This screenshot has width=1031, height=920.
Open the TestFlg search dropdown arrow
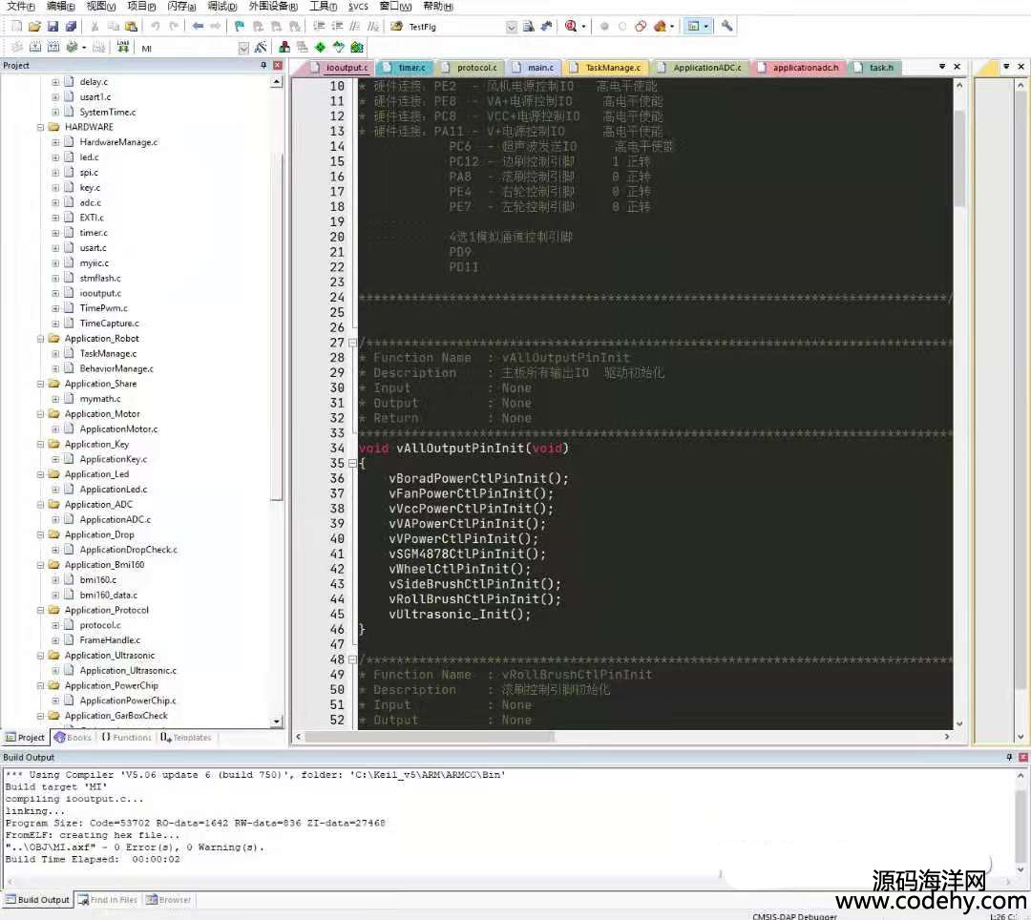511,27
